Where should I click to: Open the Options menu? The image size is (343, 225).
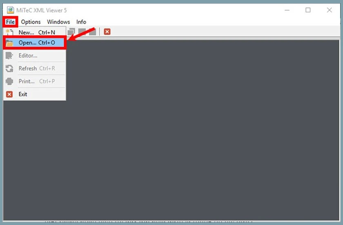31,22
